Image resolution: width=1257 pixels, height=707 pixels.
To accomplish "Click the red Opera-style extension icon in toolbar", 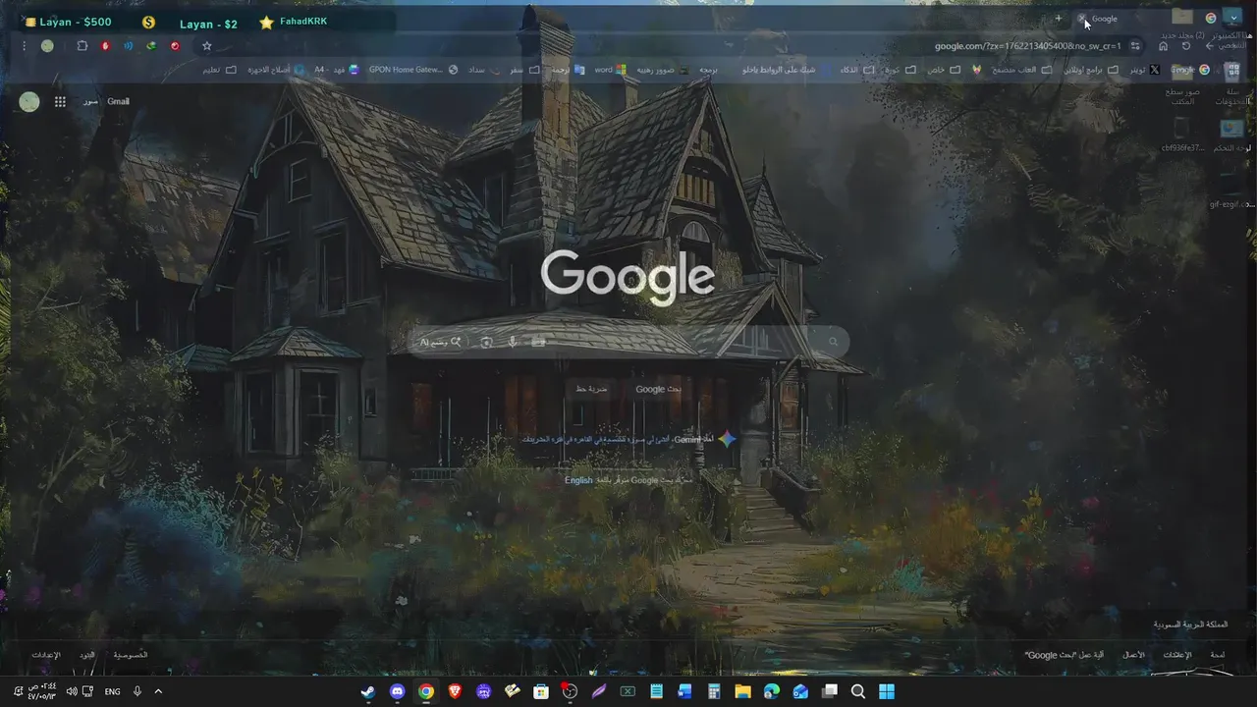I will 175,46.
